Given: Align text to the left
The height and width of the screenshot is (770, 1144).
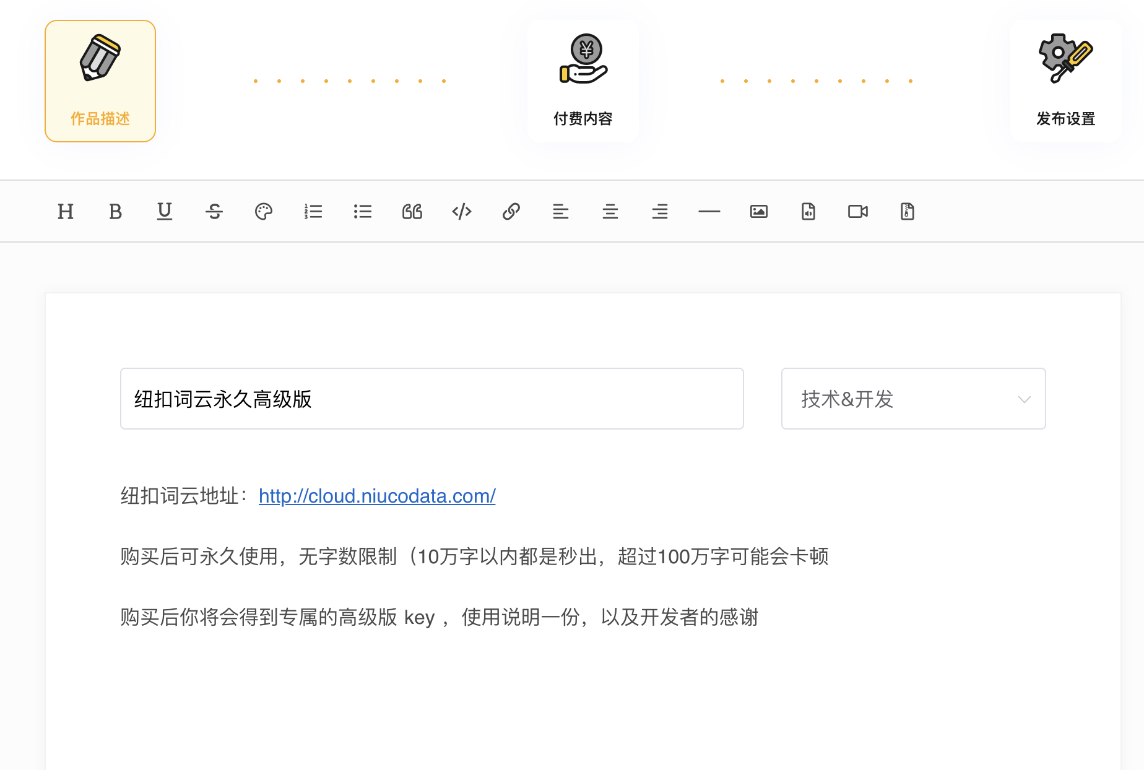Looking at the screenshot, I should click(x=561, y=212).
